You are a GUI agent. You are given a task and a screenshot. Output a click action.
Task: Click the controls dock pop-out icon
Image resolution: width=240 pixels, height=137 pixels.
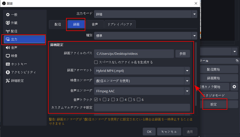(237, 61)
